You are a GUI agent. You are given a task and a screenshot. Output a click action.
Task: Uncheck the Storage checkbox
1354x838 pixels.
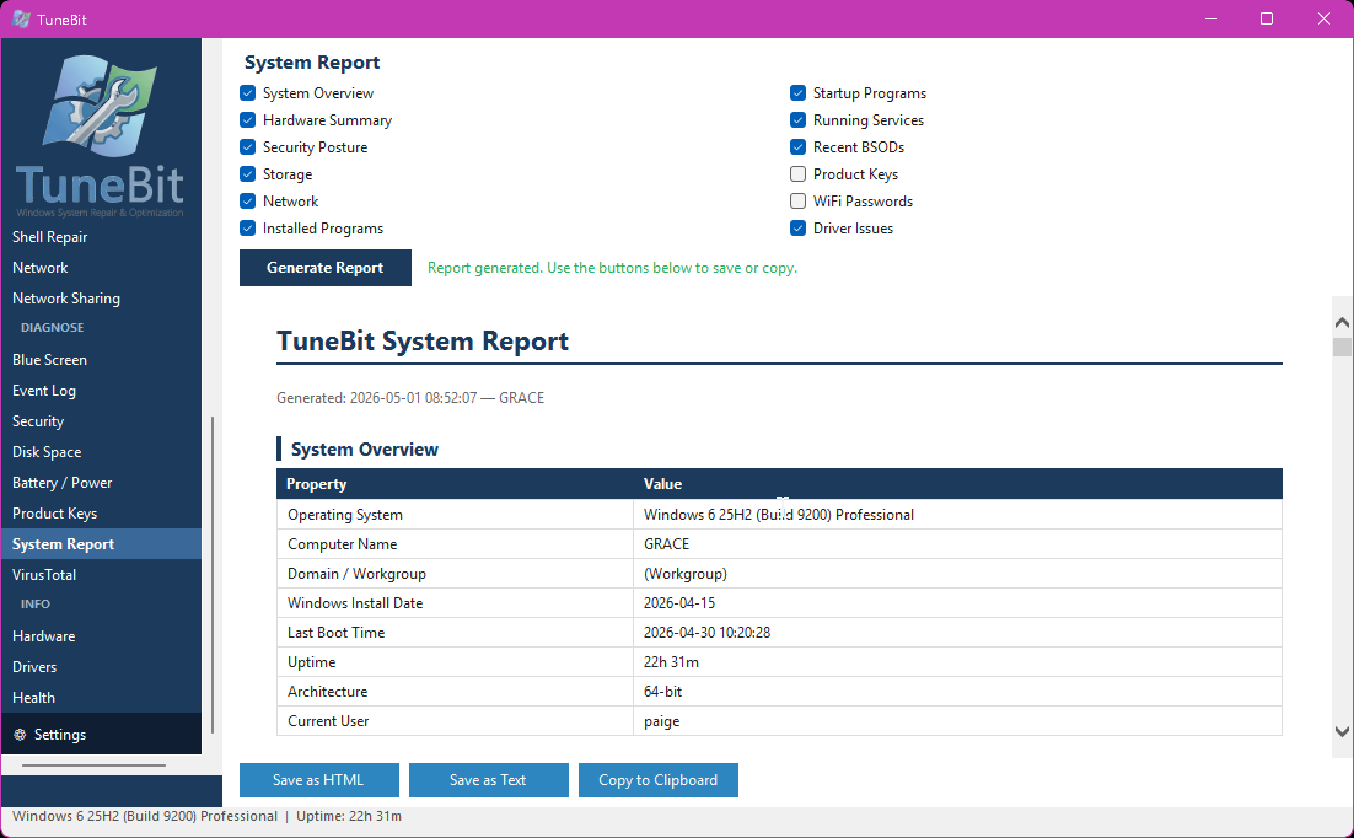pos(248,174)
